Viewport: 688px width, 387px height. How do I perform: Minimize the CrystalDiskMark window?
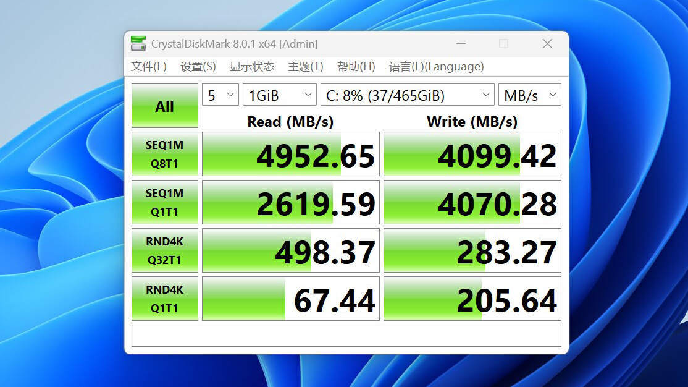click(x=461, y=43)
